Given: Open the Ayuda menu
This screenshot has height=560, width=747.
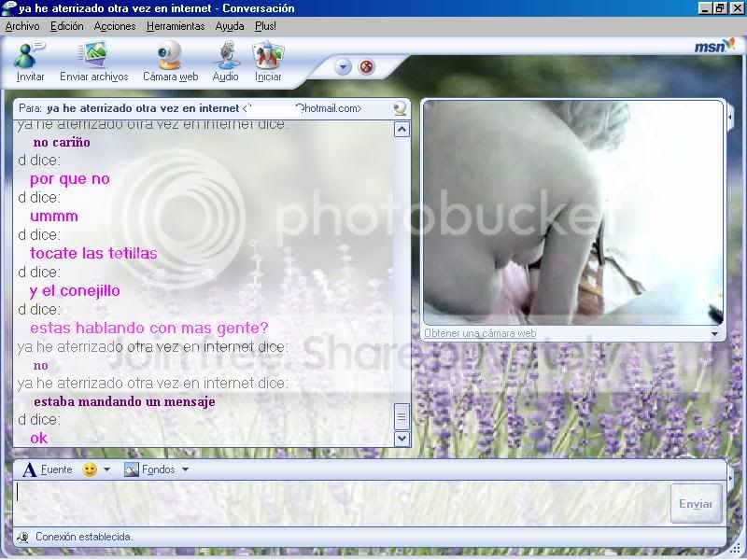Looking at the screenshot, I should pos(230,26).
